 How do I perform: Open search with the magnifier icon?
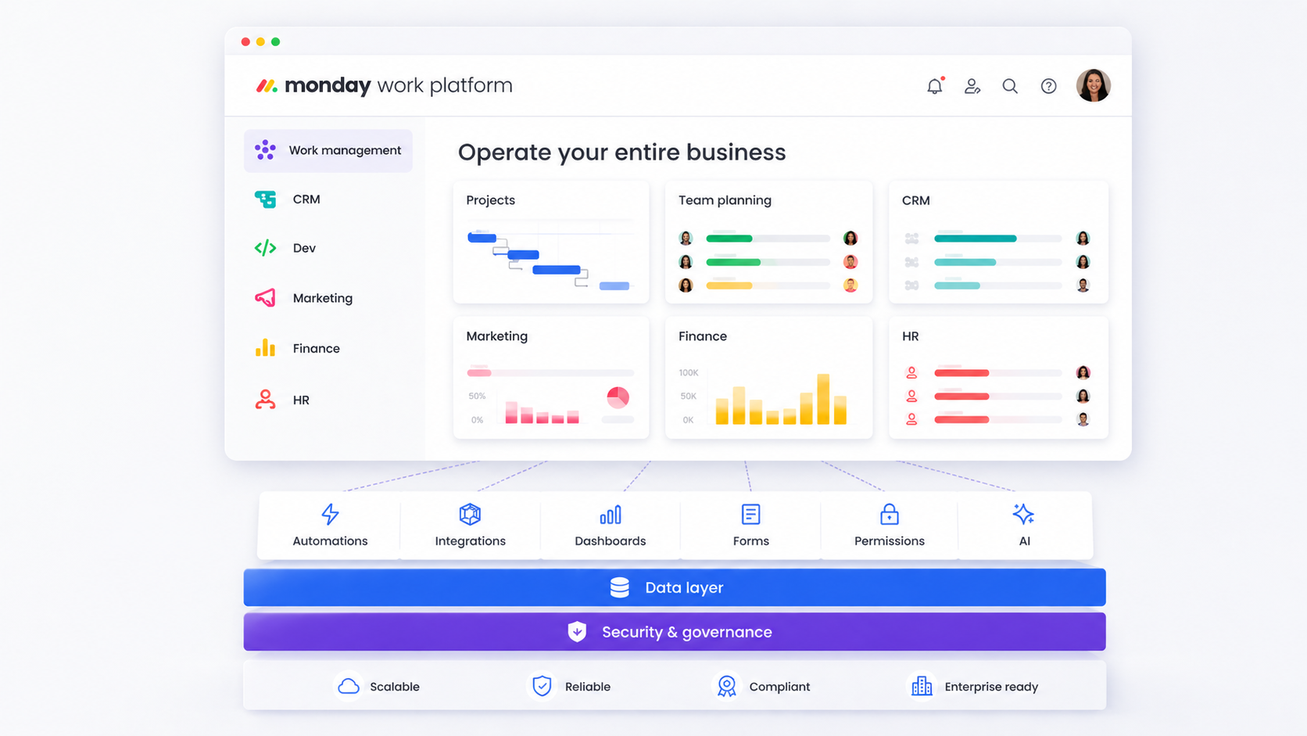click(1010, 86)
